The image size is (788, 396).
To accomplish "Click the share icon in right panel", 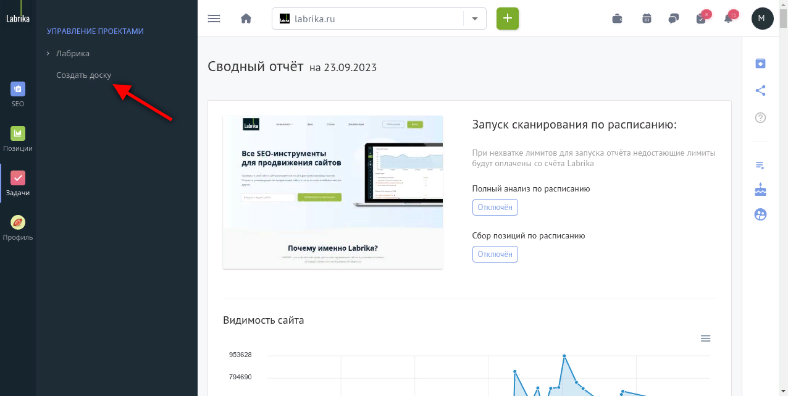I will coord(761,90).
